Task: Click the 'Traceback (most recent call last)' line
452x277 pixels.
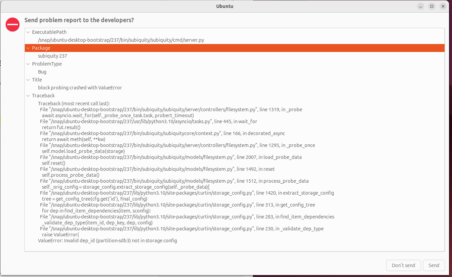Action: tap(74, 104)
